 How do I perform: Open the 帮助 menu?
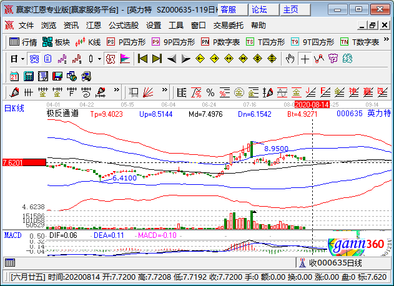pyautogui.click(x=259, y=26)
